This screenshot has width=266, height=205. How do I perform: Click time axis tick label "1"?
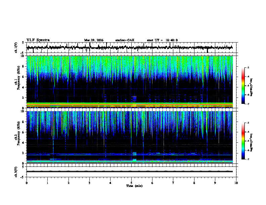point(47,183)
